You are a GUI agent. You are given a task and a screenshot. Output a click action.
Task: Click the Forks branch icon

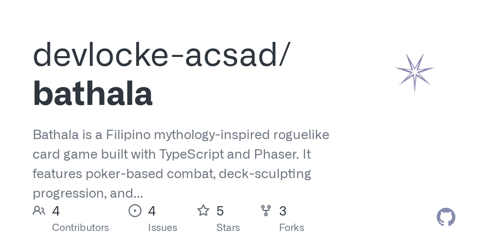(266, 211)
